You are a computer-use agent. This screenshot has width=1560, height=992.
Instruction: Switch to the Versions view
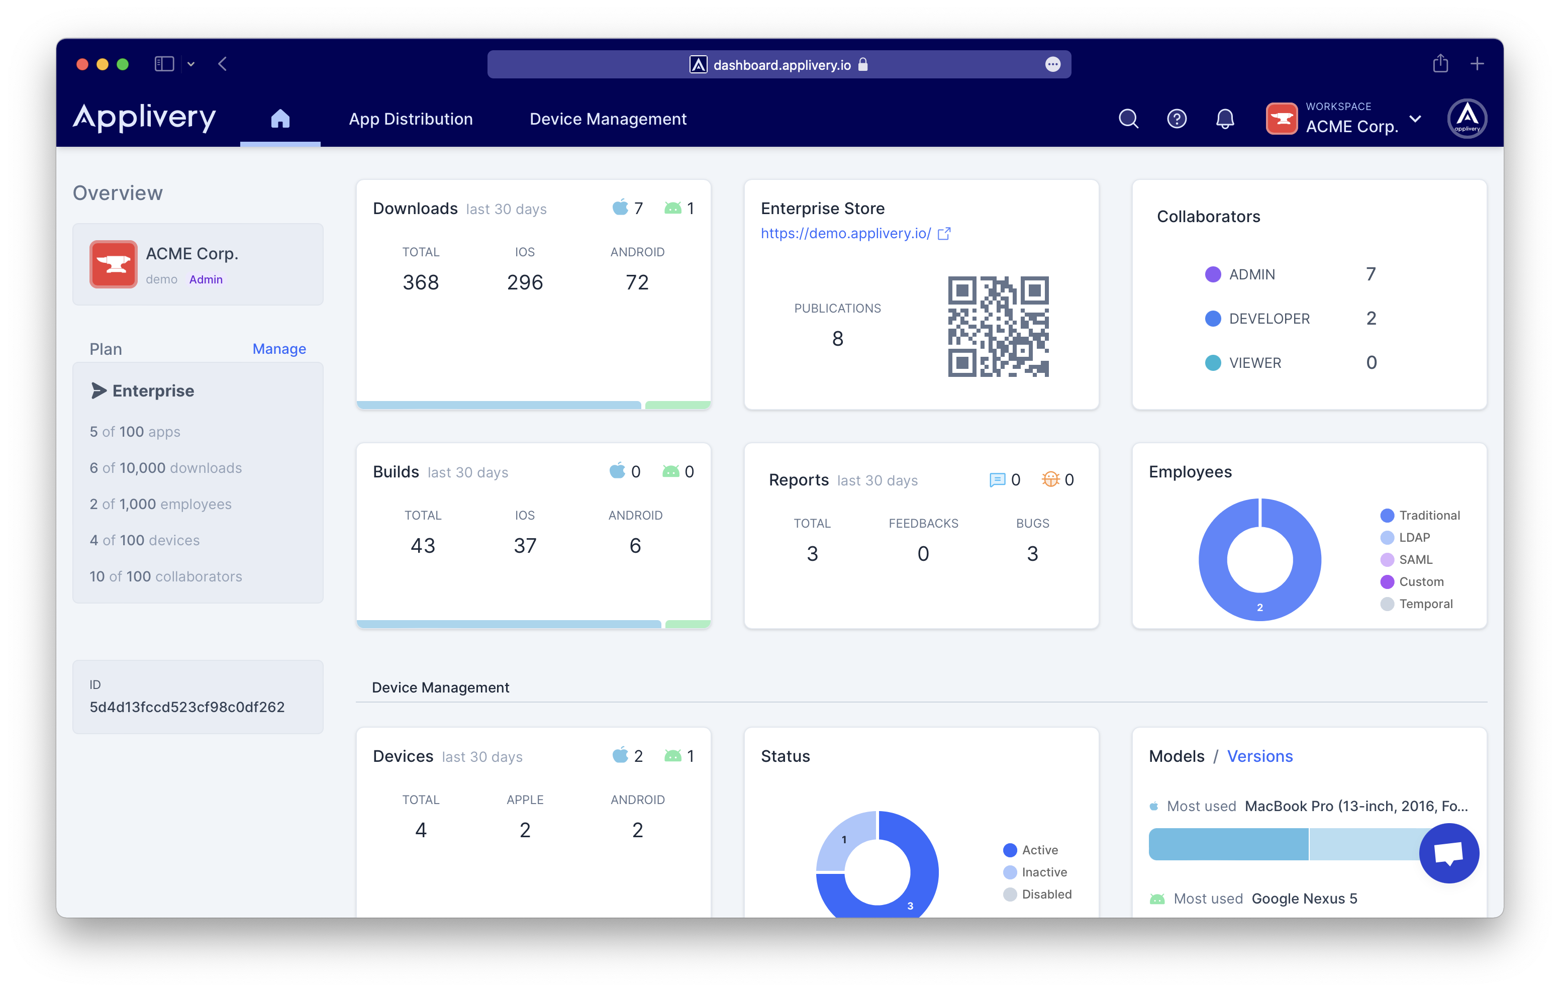point(1259,756)
